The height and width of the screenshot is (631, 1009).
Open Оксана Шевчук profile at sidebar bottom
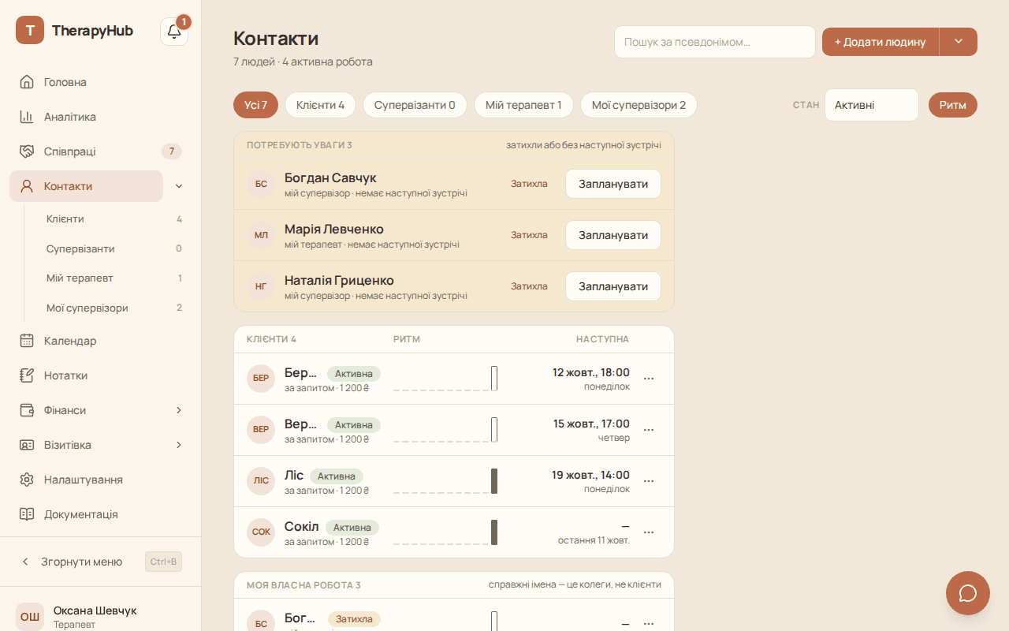(100, 617)
